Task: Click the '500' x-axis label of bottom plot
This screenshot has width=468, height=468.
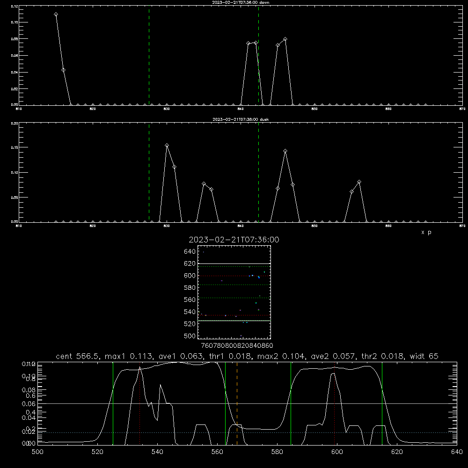Action: click(x=37, y=452)
